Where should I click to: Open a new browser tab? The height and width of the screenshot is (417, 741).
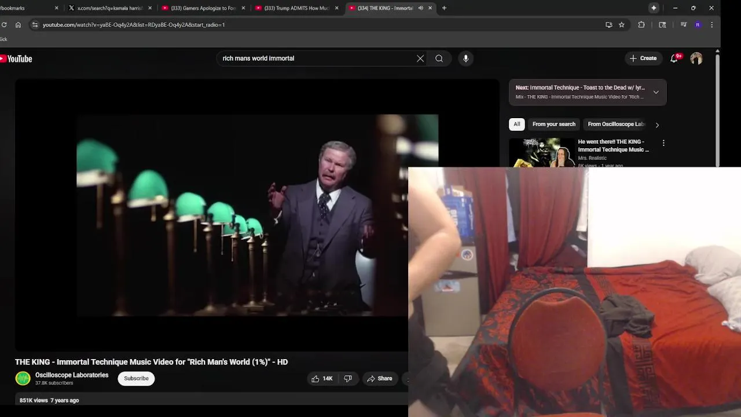click(444, 8)
